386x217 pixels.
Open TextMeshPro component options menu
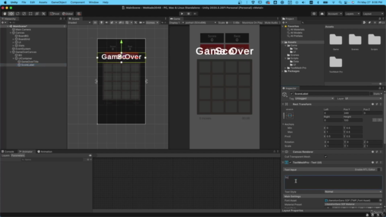click(x=381, y=163)
